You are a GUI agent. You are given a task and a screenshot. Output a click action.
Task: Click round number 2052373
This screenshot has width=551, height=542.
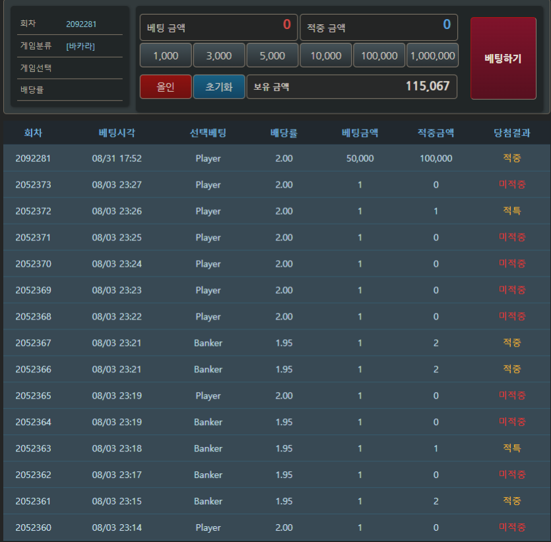pyautogui.click(x=33, y=185)
